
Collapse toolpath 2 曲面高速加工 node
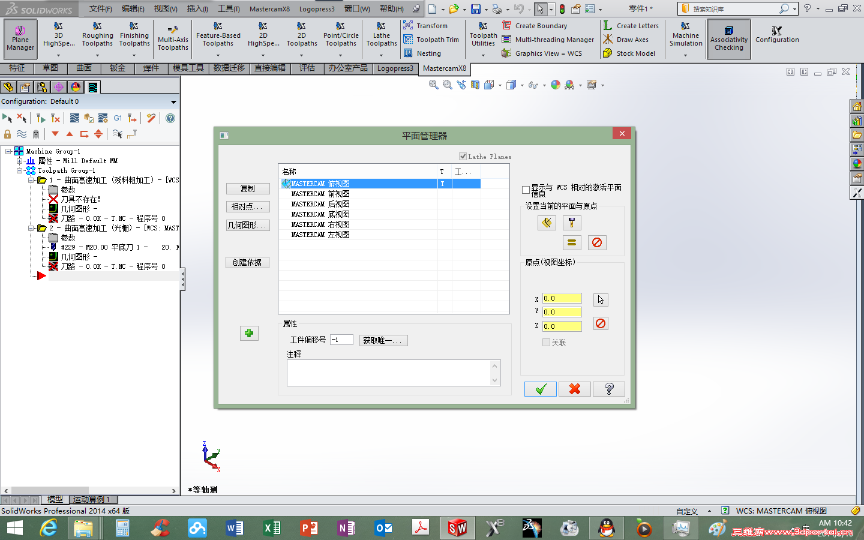pyautogui.click(x=31, y=228)
